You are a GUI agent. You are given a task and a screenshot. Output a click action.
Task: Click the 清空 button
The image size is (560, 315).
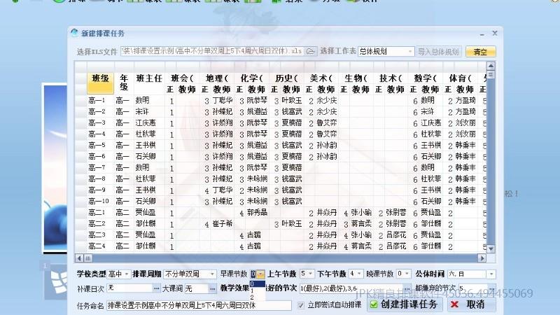point(480,52)
